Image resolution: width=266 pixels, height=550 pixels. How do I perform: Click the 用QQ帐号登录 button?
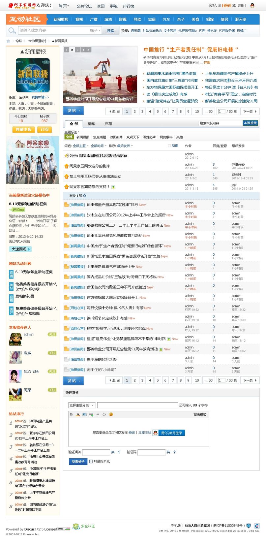coord(168,433)
